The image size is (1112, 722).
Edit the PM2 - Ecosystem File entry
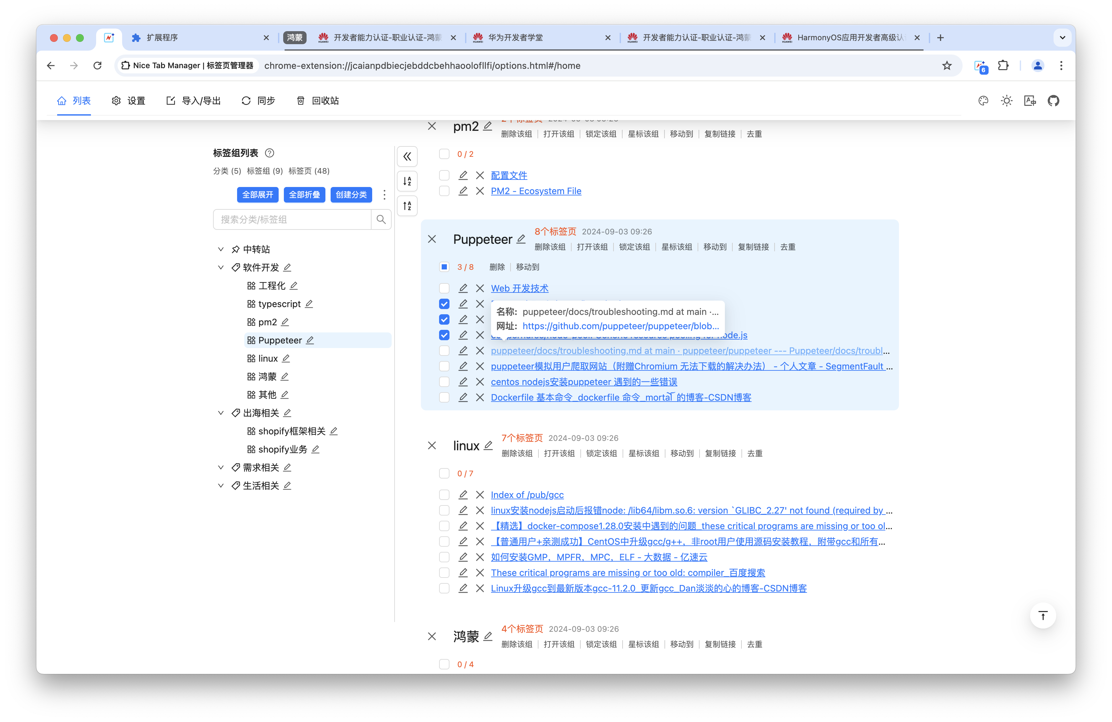pos(463,191)
